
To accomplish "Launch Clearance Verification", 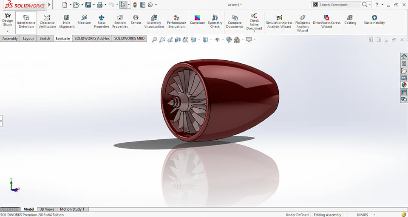I will [47, 21].
